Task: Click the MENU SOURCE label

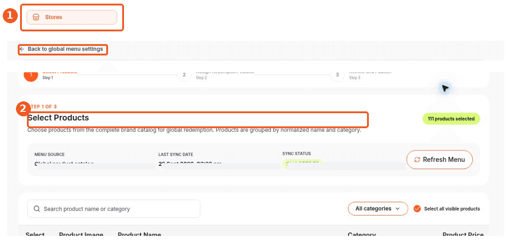Action: [x=50, y=155]
